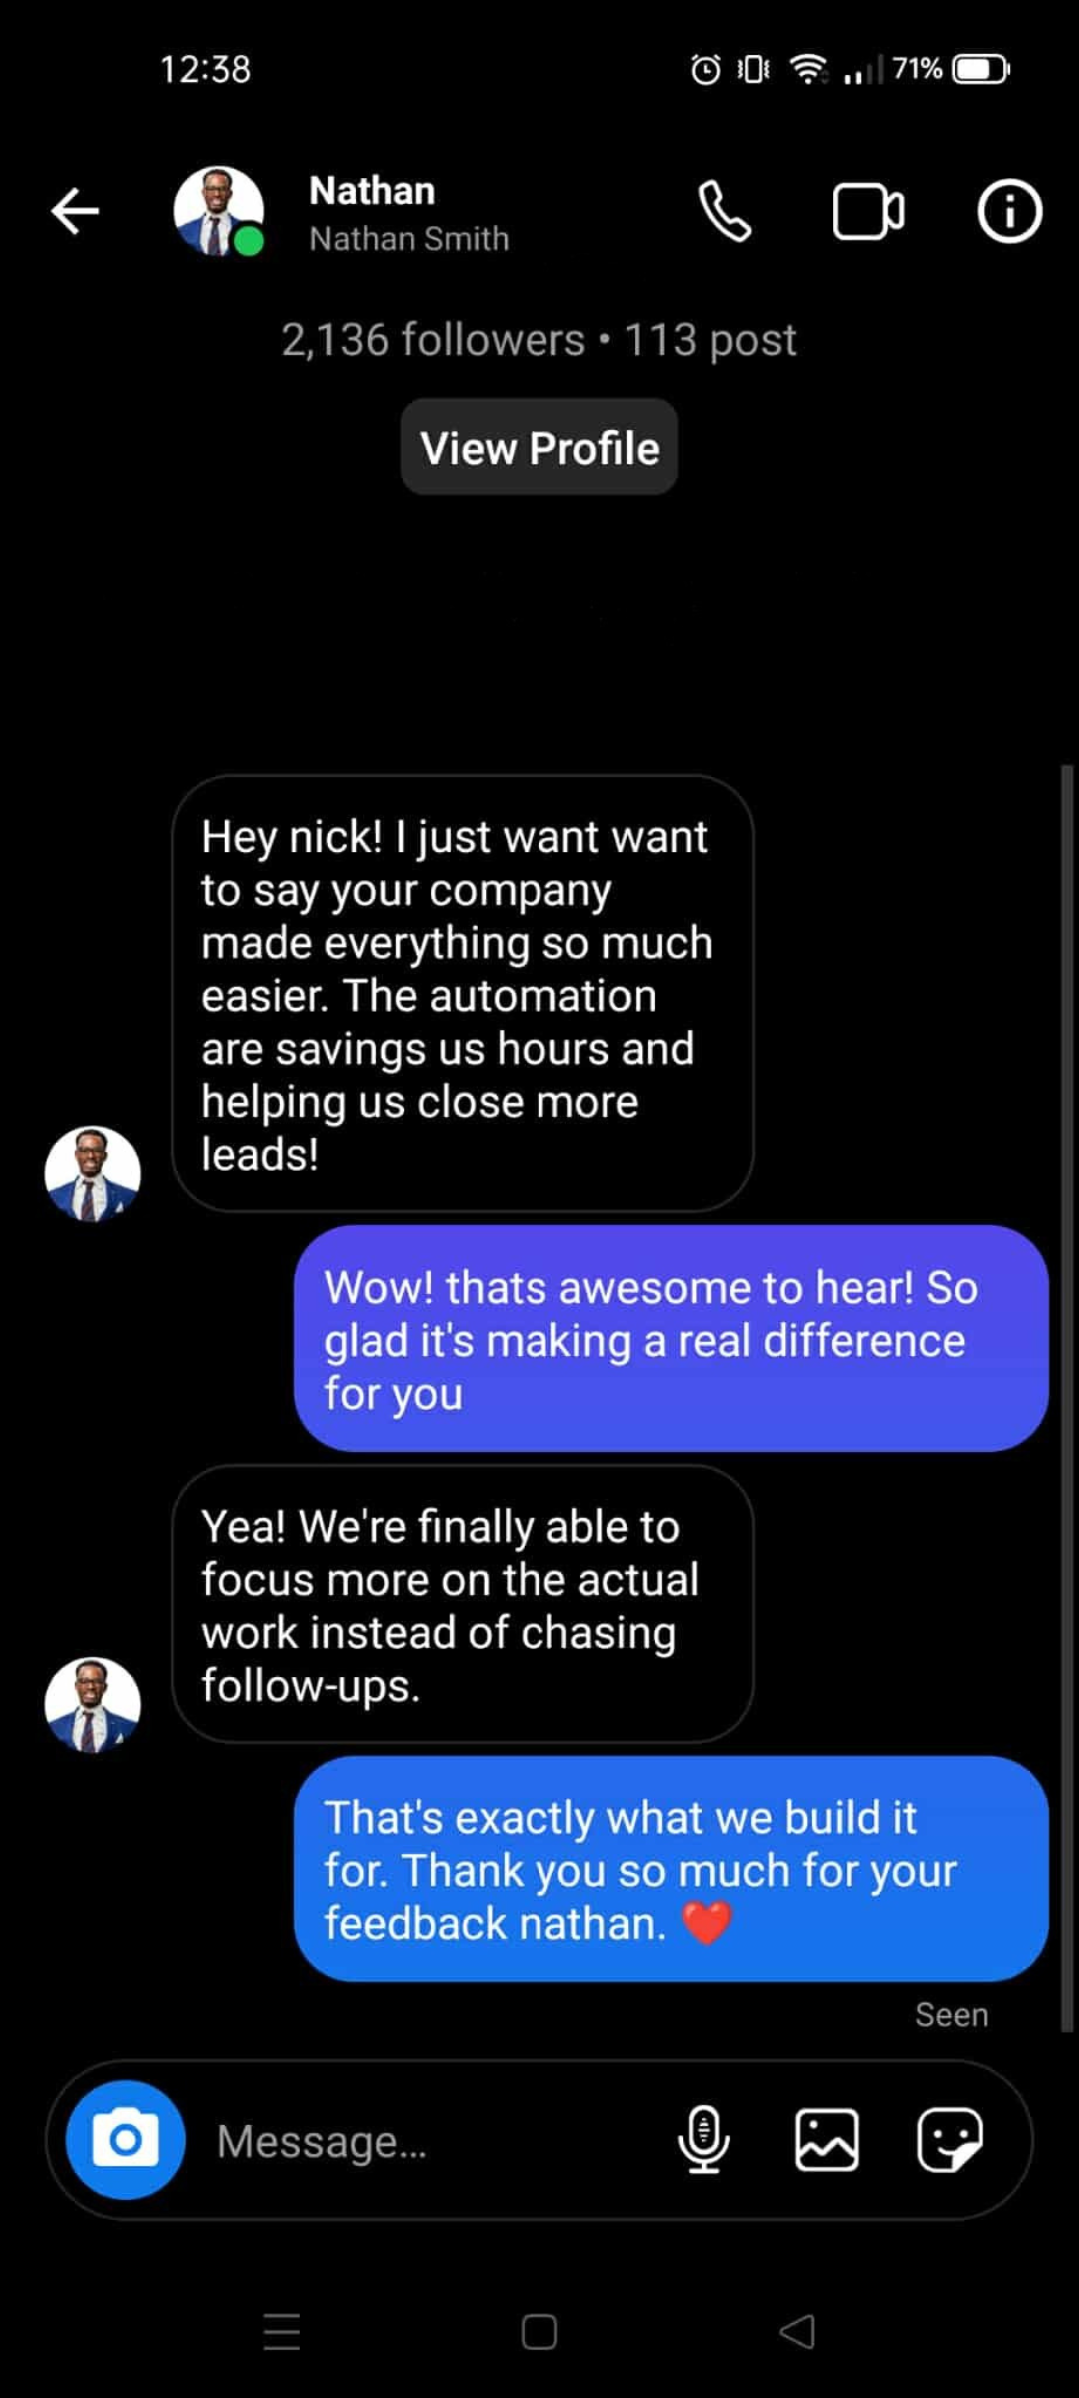Tap the Message text field

(x=430, y=2140)
